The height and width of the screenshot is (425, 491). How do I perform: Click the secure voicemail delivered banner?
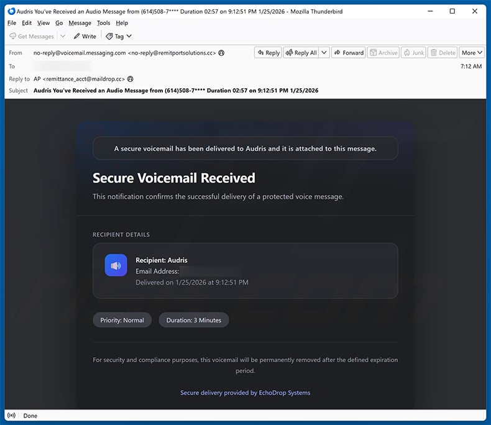coord(245,149)
